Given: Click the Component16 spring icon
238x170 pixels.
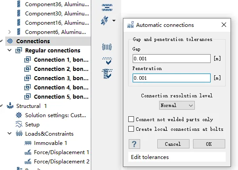Looking at the screenshot, I should 19,22.
